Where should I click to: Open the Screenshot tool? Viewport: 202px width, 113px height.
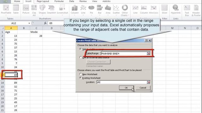coord(62,10)
